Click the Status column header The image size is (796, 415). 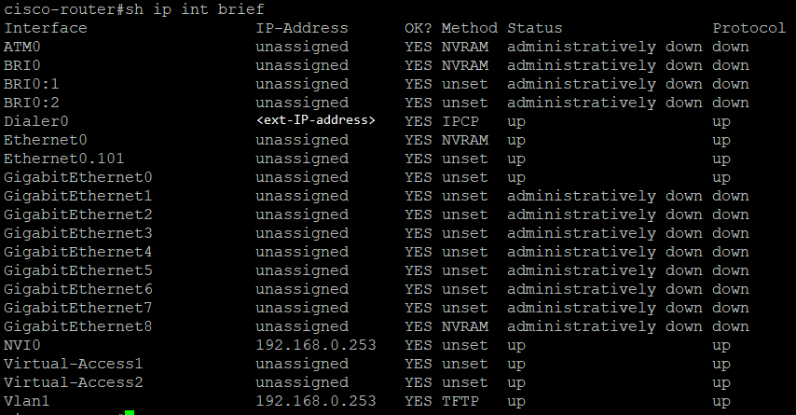(x=534, y=28)
